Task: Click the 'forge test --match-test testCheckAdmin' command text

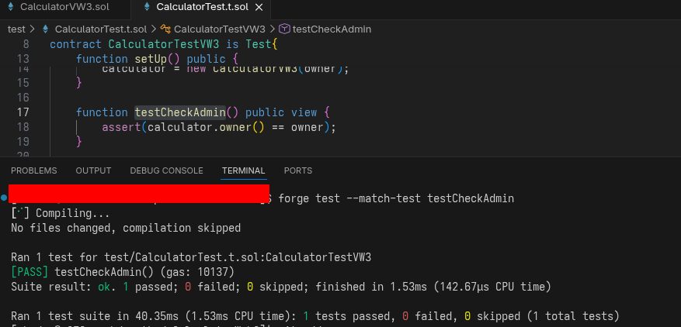Action: [x=396, y=198]
